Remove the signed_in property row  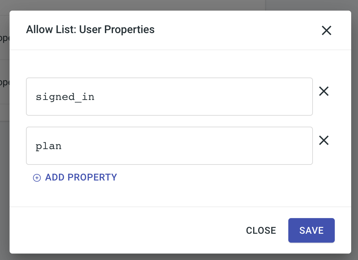(324, 91)
